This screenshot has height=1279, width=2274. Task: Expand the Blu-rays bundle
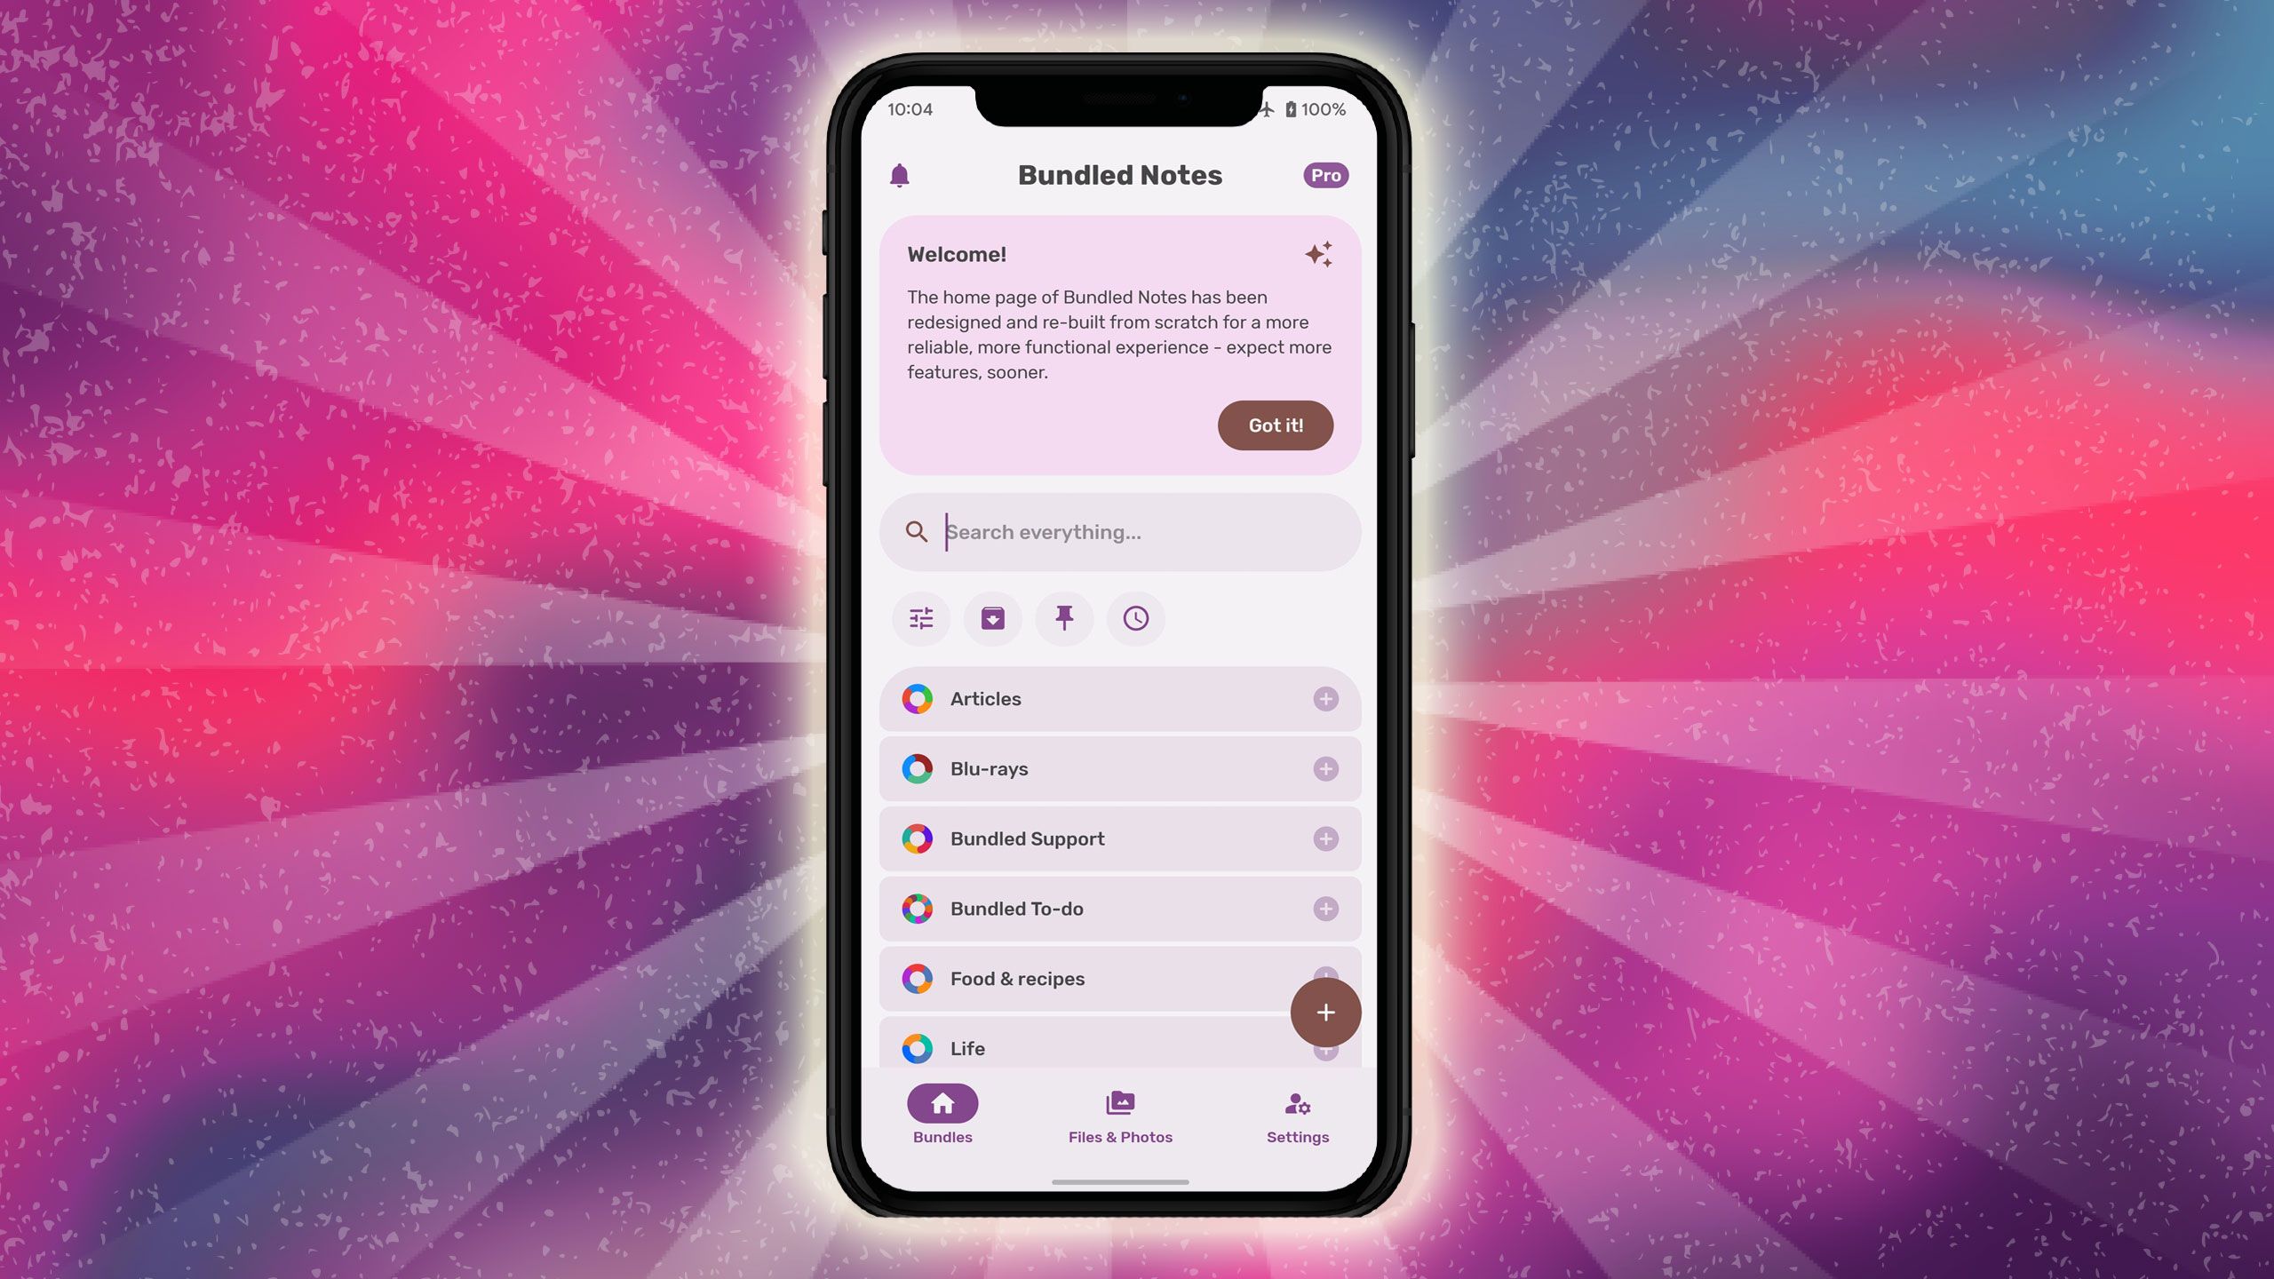pos(1326,768)
